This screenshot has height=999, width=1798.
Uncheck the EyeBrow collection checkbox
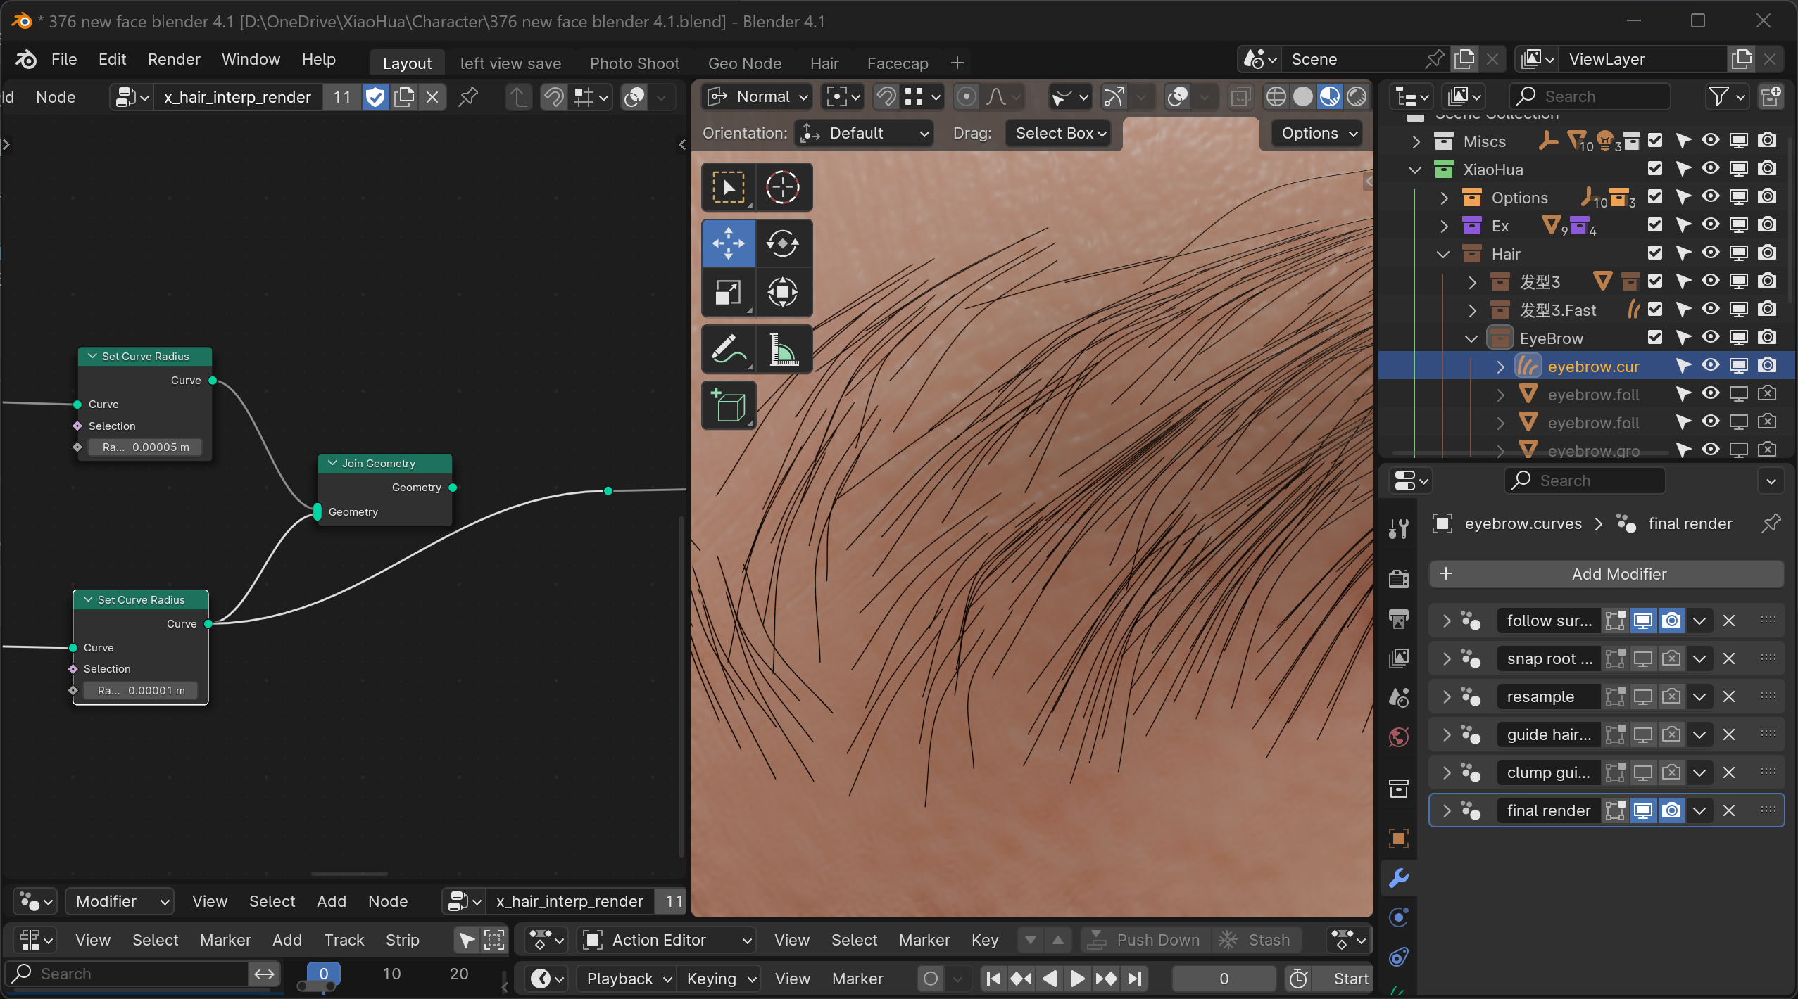click(1655, 338)
